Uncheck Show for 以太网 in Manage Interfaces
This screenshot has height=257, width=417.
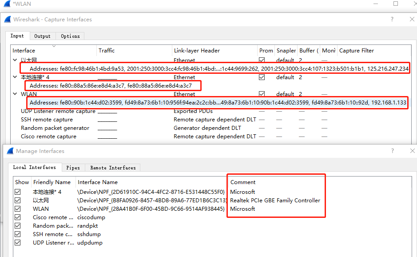pyautogui.click(x=18, y=200)
